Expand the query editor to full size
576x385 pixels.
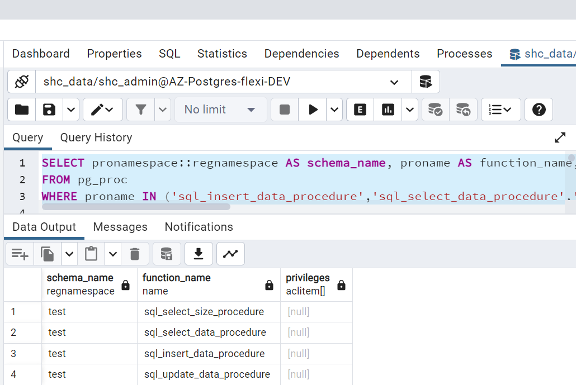pyautogui.click(x=560, y=137)
